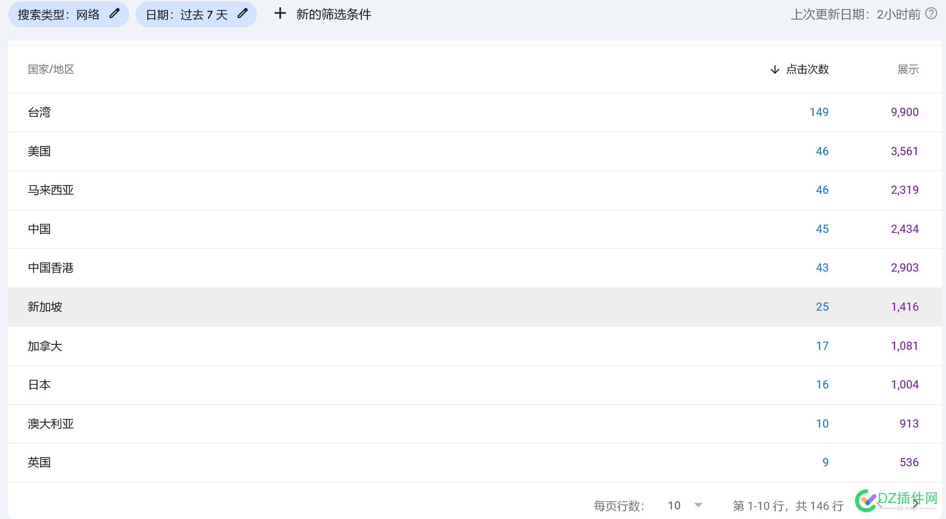Click clicks value 43 for 中国香港
Viewport: 946px width, 519px height.
point(822,268)
